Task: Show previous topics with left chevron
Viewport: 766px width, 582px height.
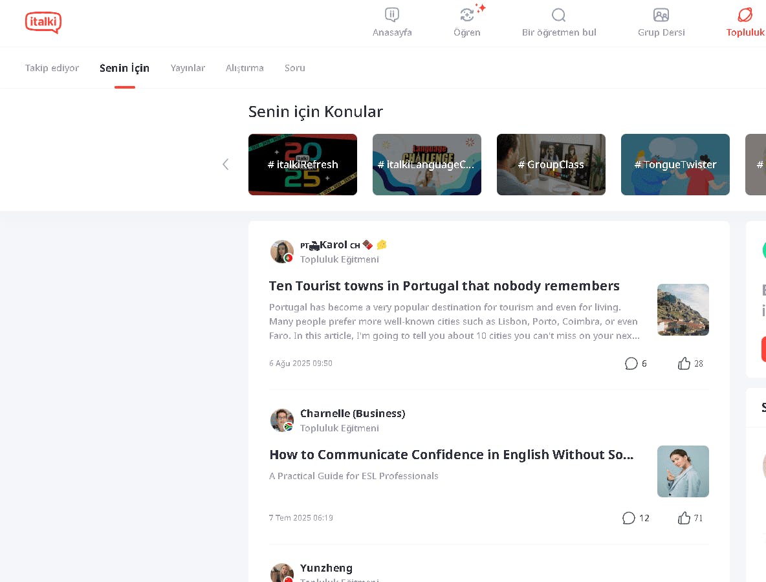Action: click(x=225, y=164)
